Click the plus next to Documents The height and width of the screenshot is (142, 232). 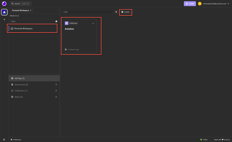56,85
